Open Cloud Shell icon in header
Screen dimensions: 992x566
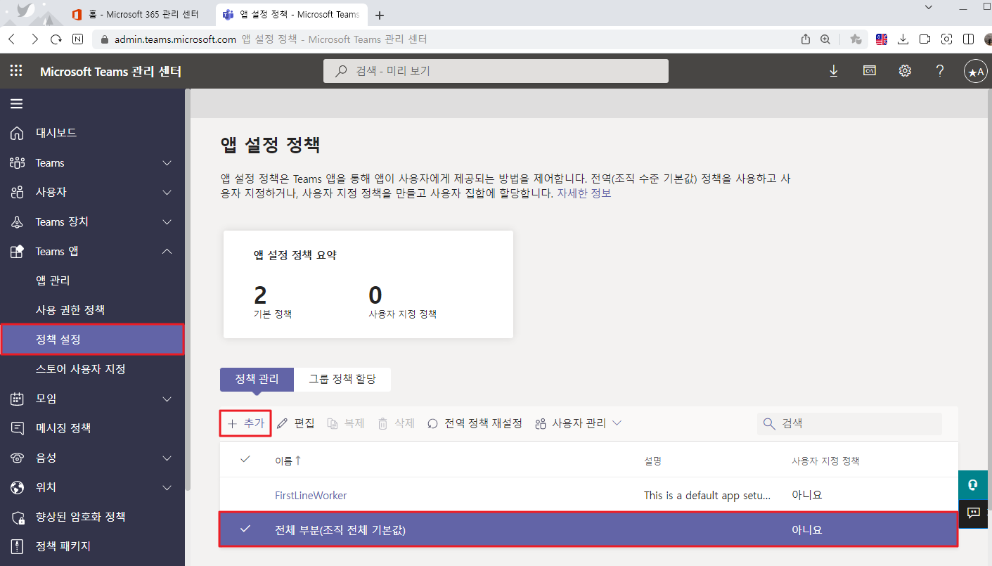(x=870, y=71)
